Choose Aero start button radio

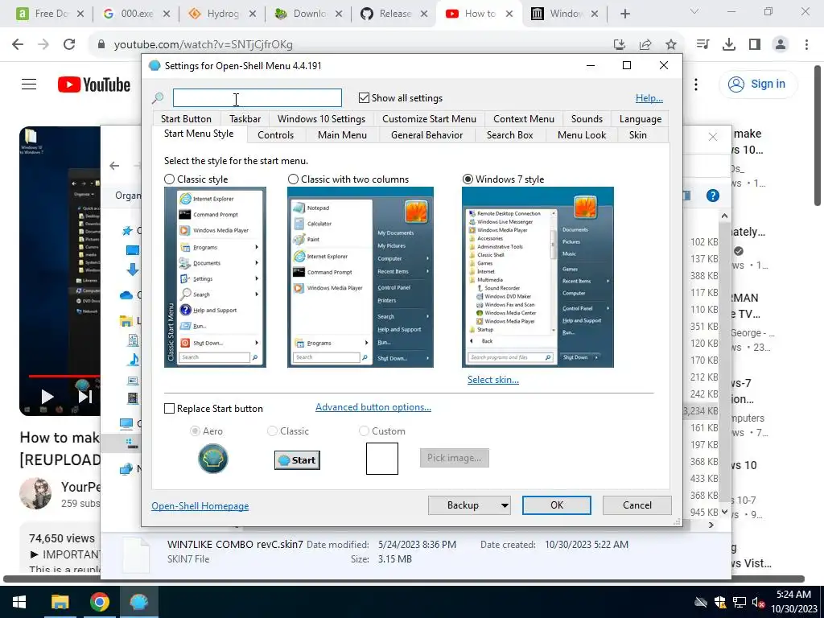coord(195,431)
